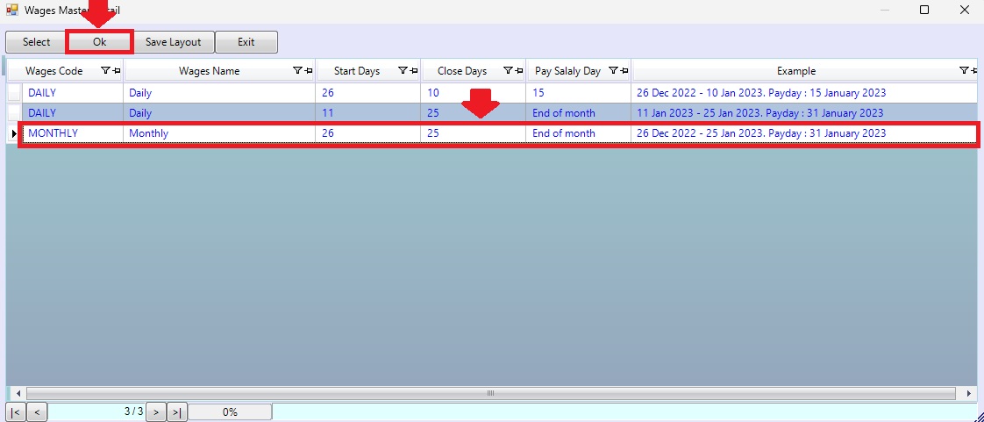The image size is (984, 422).
Task: Click Start Days column filter funnel
Action: 403,71
